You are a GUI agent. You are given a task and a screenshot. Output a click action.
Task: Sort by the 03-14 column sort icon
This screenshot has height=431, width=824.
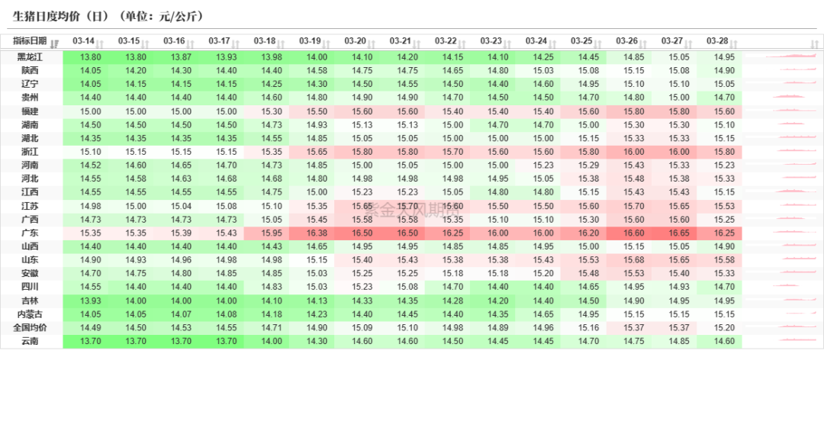tap(101, 44)
